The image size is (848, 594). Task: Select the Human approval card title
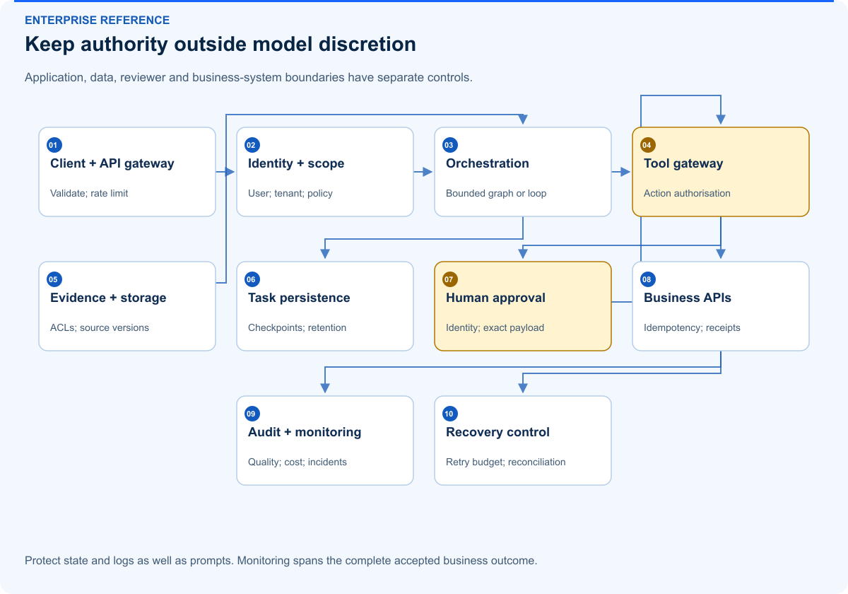(x=495, y=298)
